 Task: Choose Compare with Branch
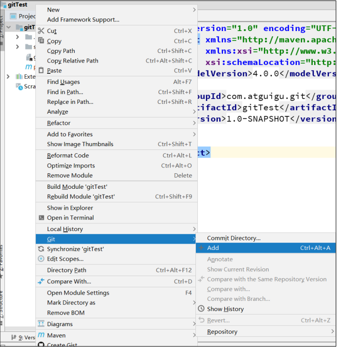266,299
